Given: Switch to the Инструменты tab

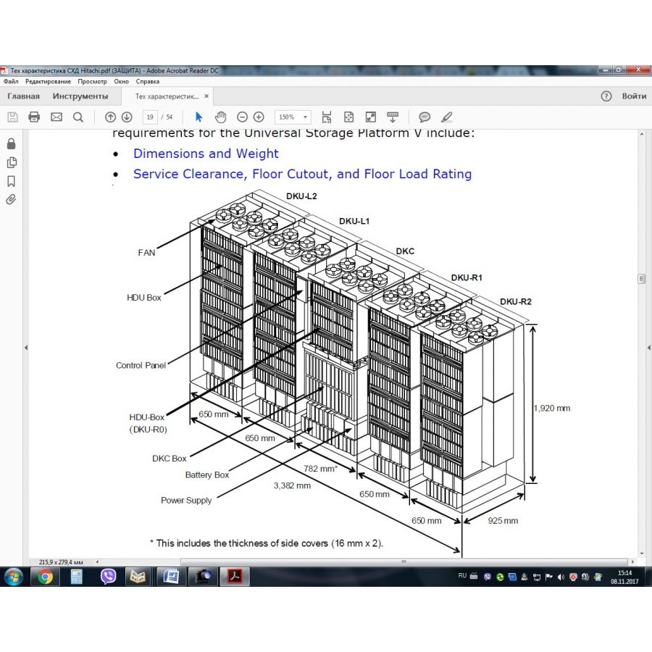Looking at the screenshot, I should [81, 96].
